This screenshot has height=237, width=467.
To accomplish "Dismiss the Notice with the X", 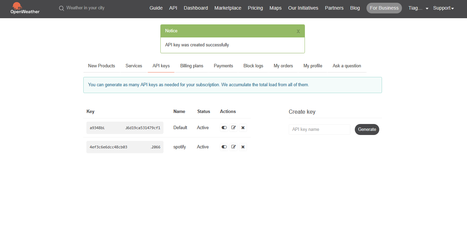I will pos(298,31).
